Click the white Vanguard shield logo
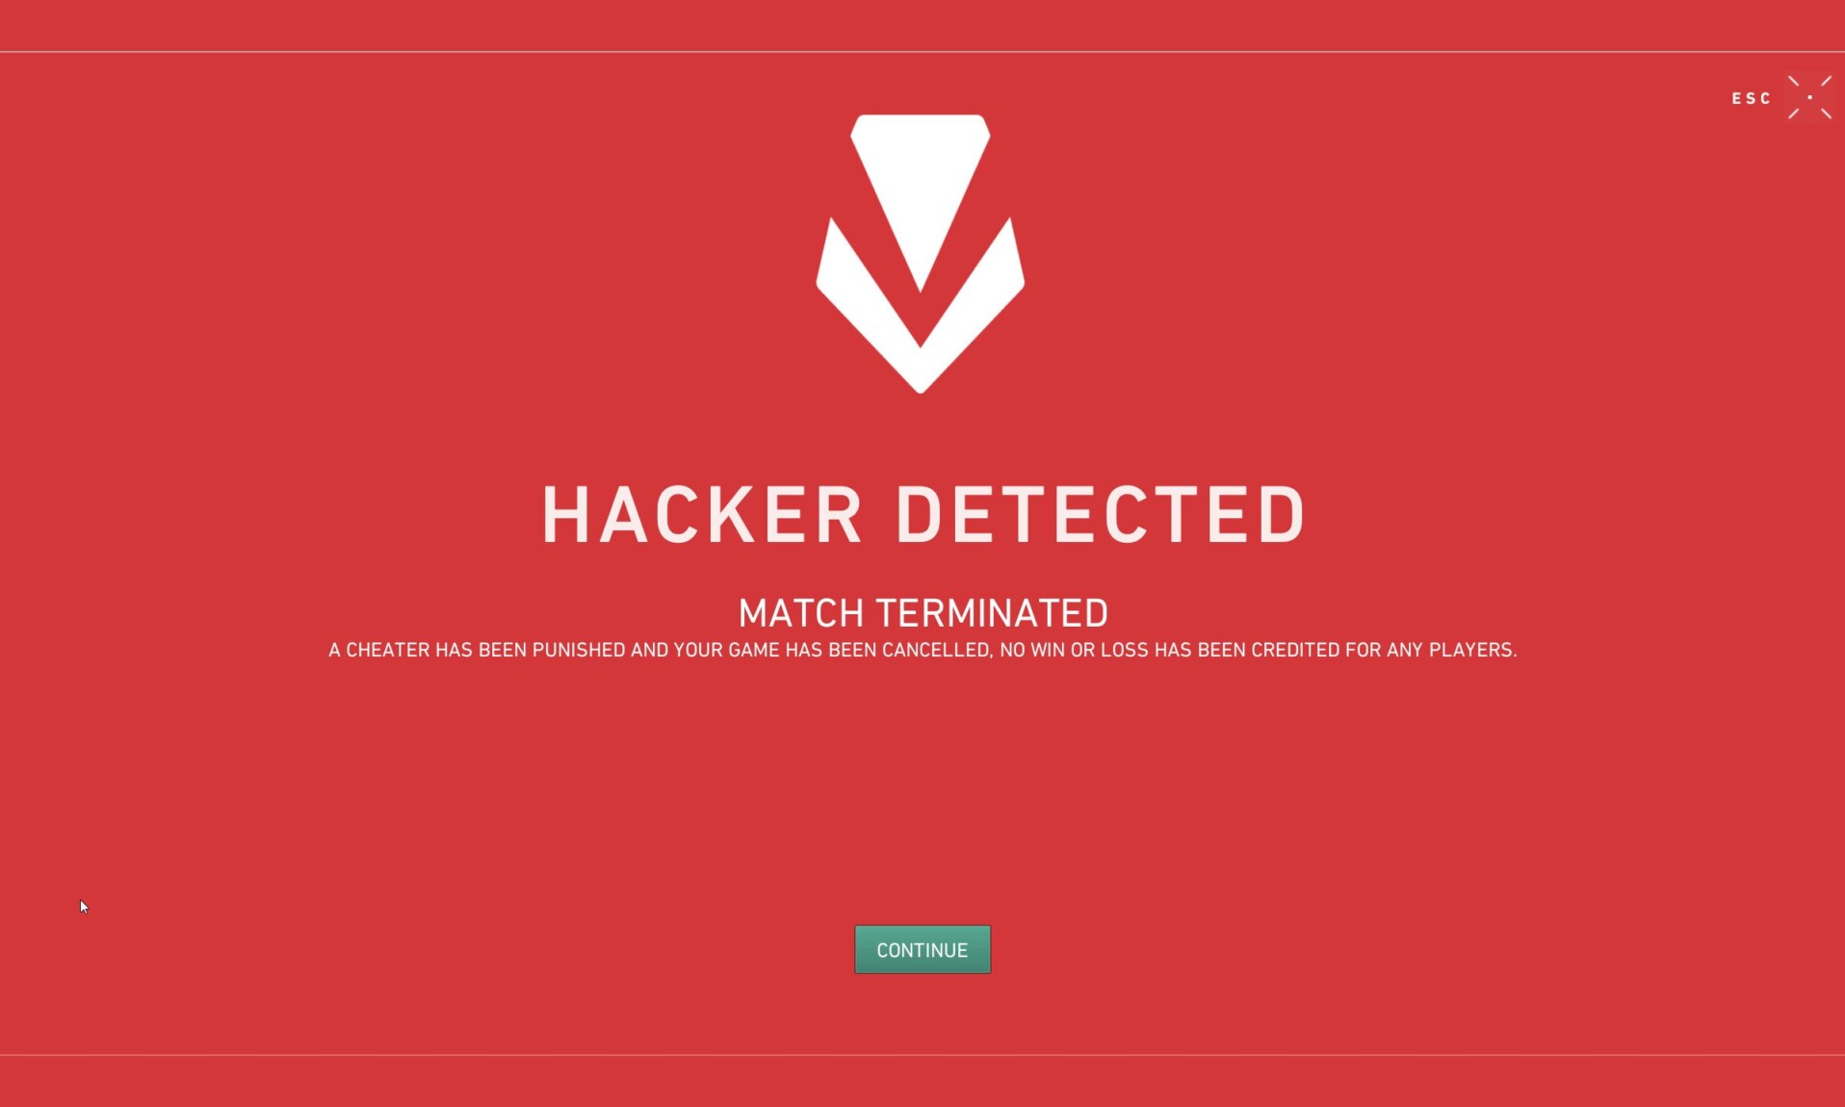This screenshot has height=1107, width=1845. 921,254
